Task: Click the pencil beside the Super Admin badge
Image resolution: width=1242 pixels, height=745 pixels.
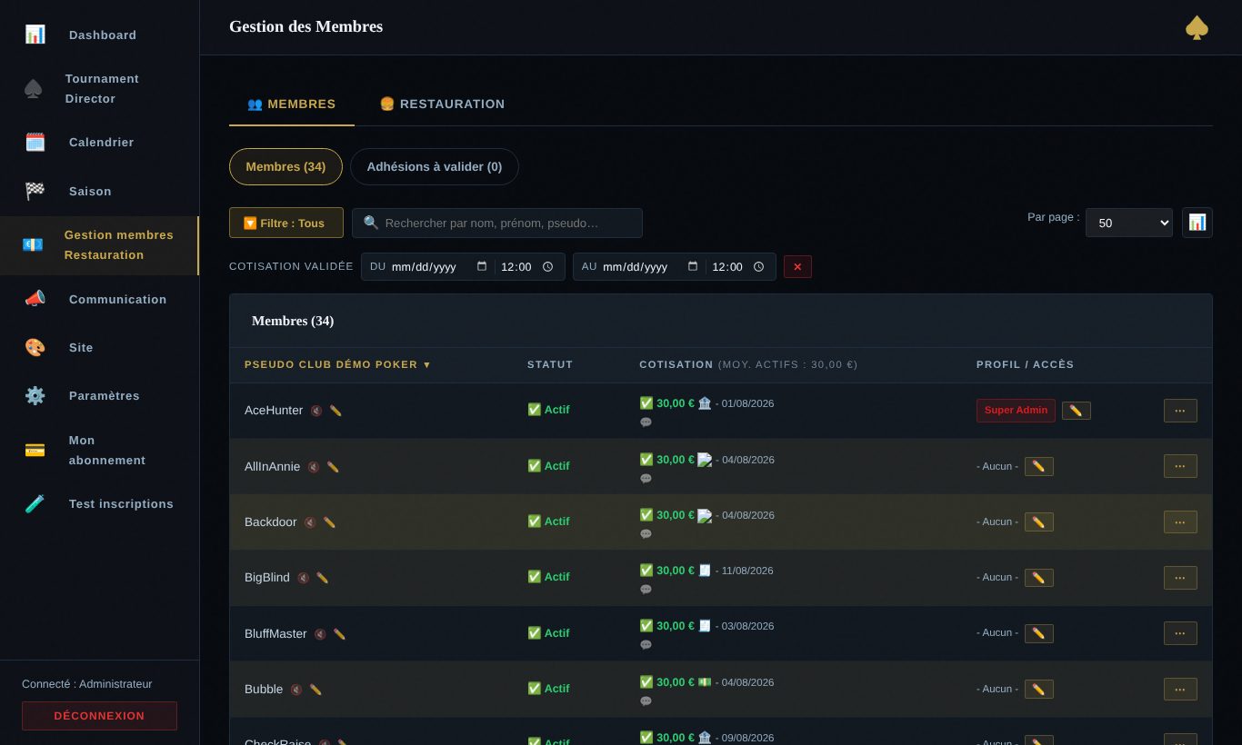Action: pos(1077,411)
